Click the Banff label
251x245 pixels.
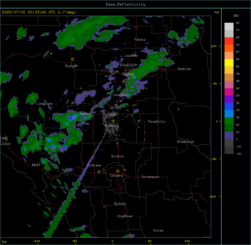coord(36,165)
